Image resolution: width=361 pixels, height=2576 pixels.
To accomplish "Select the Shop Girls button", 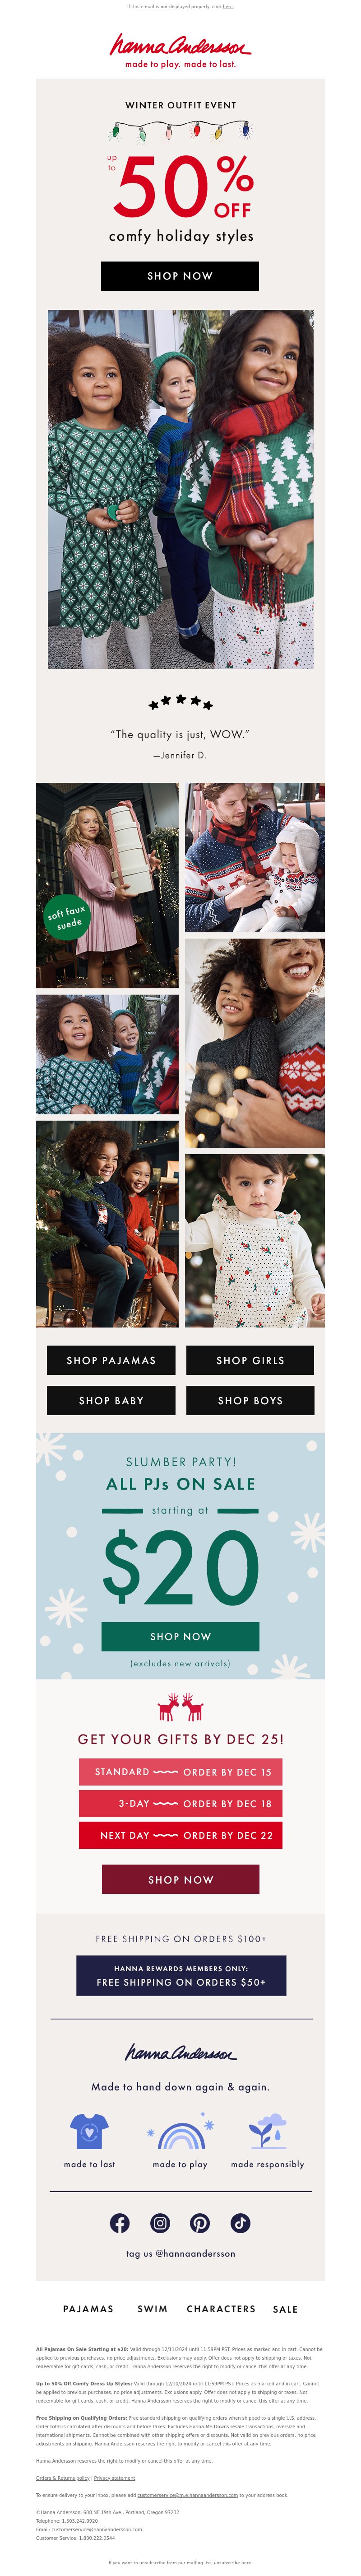I will click(250, 1360).
